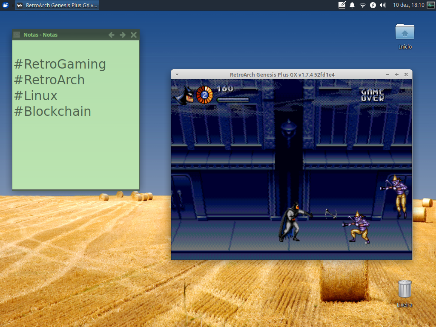Click the clock showing 10 dez, 18:10

[x=408, y=5]
